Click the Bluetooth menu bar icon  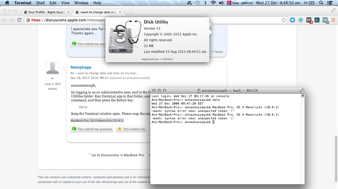pyautogui.click(x=205, y=3)
